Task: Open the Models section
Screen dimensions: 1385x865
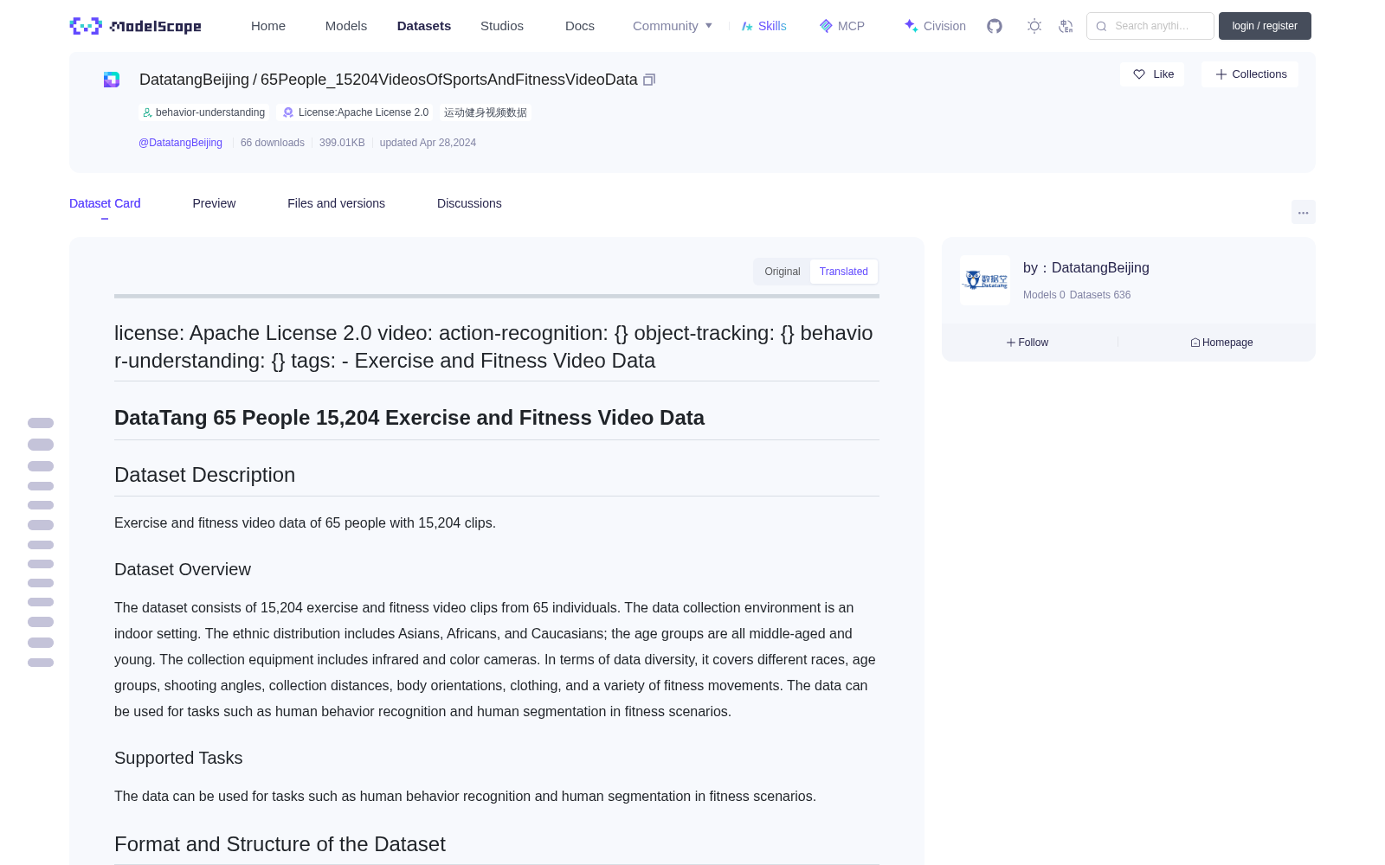Action: (x=346, y=26)
